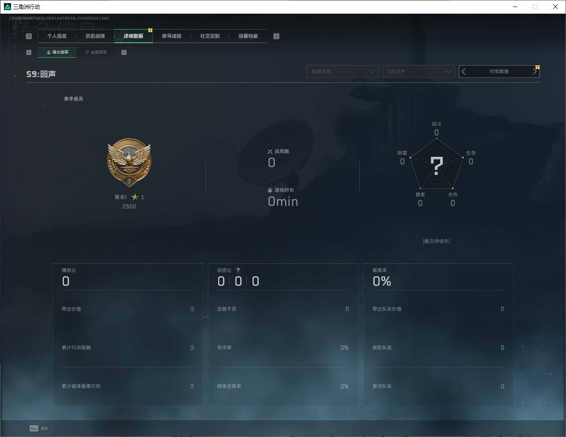Expand the 数据总览 dropdown
This screenshot has height=437, width=566.
(343, 71)
